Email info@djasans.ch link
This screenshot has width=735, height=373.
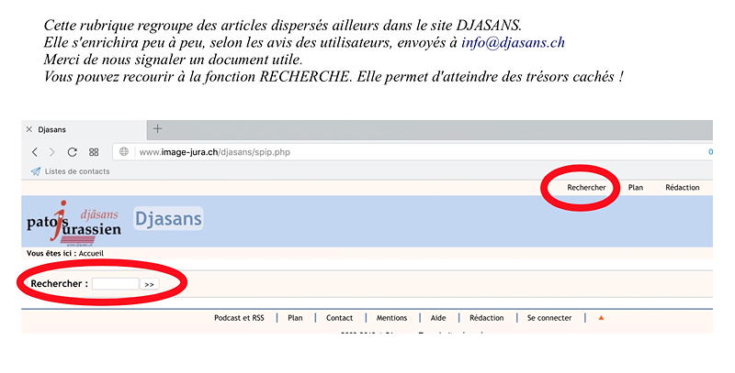point(514,42)
